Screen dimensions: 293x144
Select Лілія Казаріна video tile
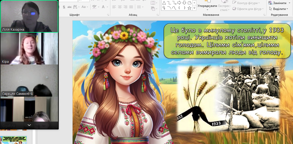(29, 16)
